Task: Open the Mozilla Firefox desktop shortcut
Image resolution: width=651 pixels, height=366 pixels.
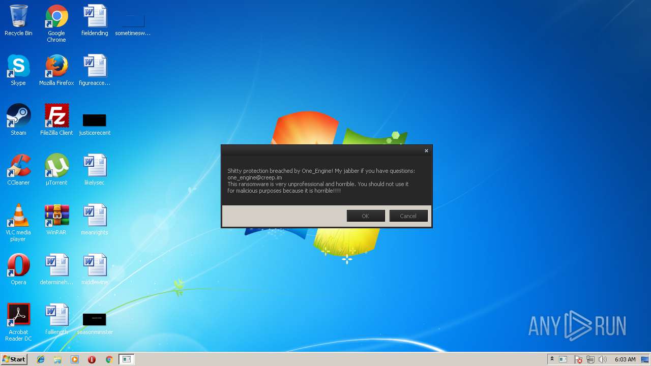Action: coord(56,70)
